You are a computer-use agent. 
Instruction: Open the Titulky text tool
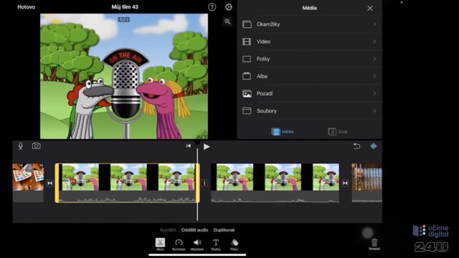click(216, 244)
